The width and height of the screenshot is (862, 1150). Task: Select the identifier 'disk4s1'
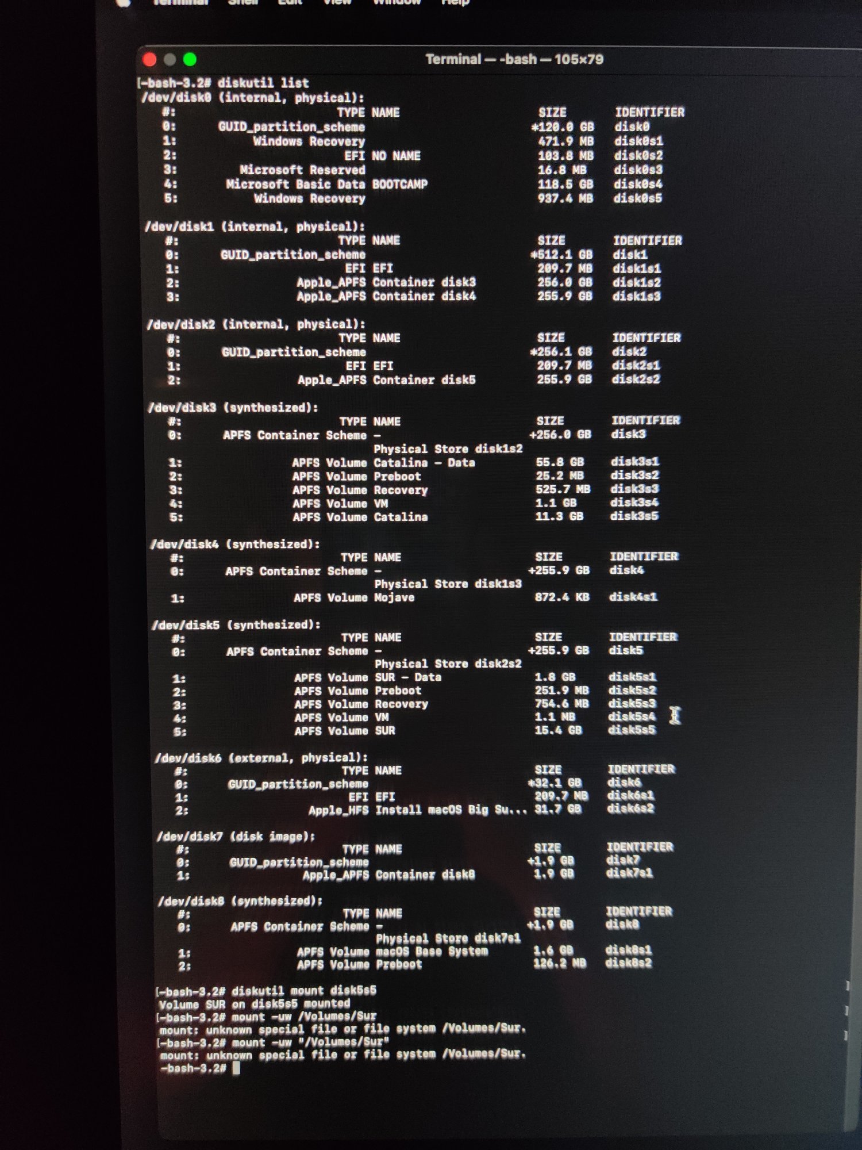pos(633,597)
